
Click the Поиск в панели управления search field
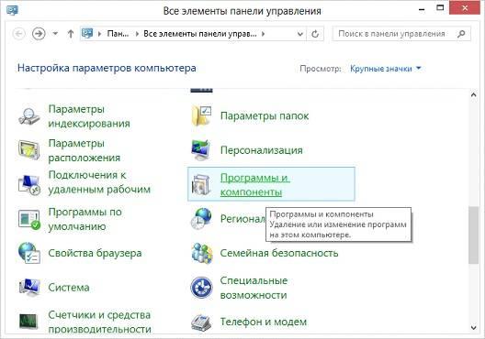[x=401, y=34]
